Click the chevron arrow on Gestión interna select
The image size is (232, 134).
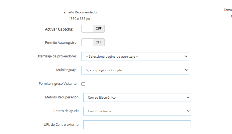click(188, 111)
